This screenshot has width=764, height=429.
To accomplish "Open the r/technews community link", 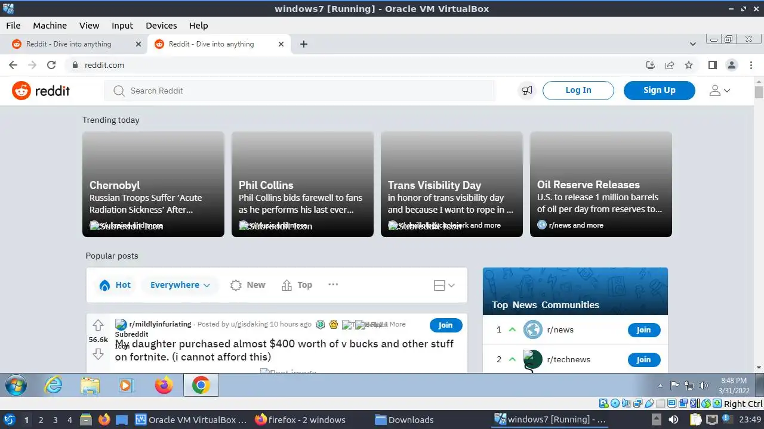I will coord(568,359).
